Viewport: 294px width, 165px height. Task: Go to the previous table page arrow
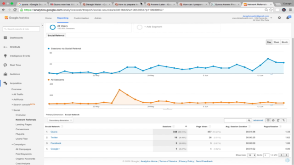point(281,155)
